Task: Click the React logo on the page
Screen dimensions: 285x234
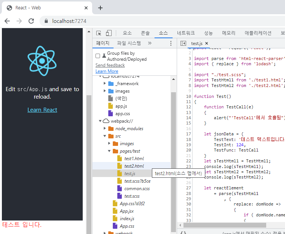Action: [x=42, y=61]
